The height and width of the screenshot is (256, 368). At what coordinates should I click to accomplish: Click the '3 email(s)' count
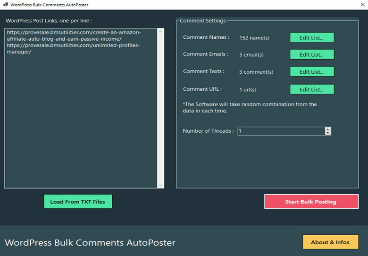(251, 55)
